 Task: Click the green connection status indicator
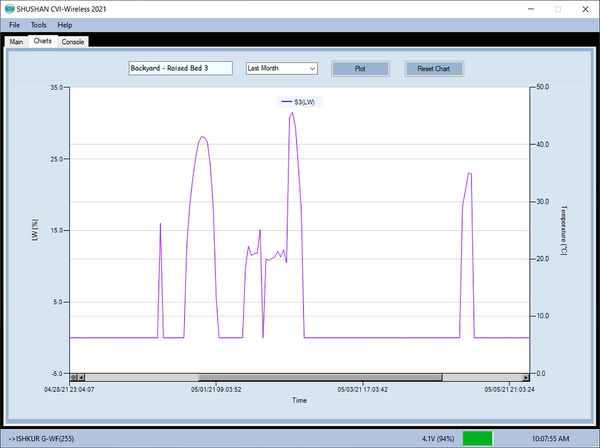[x=478, y=438]
